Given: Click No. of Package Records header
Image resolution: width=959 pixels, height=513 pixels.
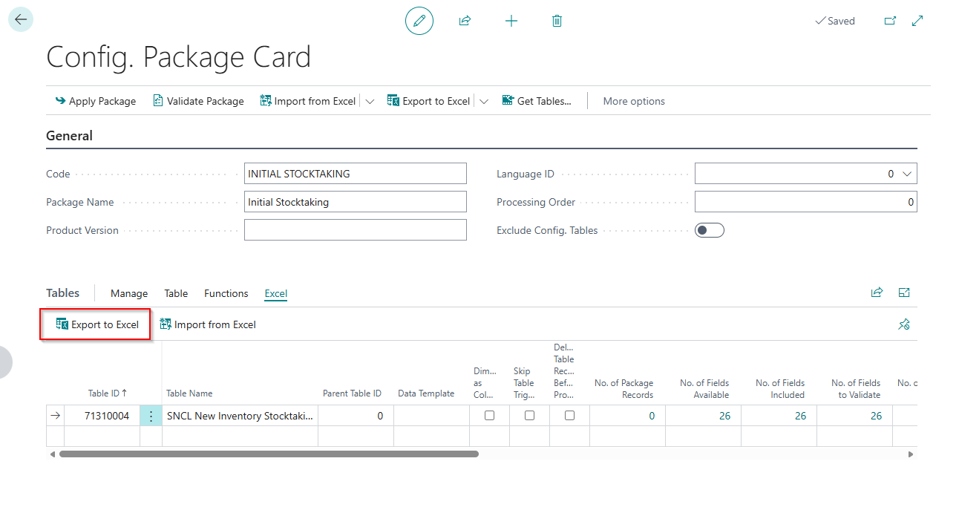Looking at the screenshot, I should (623, 388).
